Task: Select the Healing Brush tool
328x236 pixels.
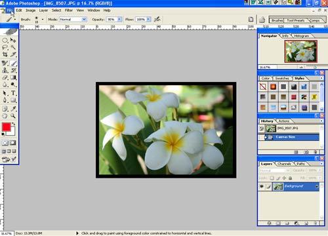Action: [5, 64]
